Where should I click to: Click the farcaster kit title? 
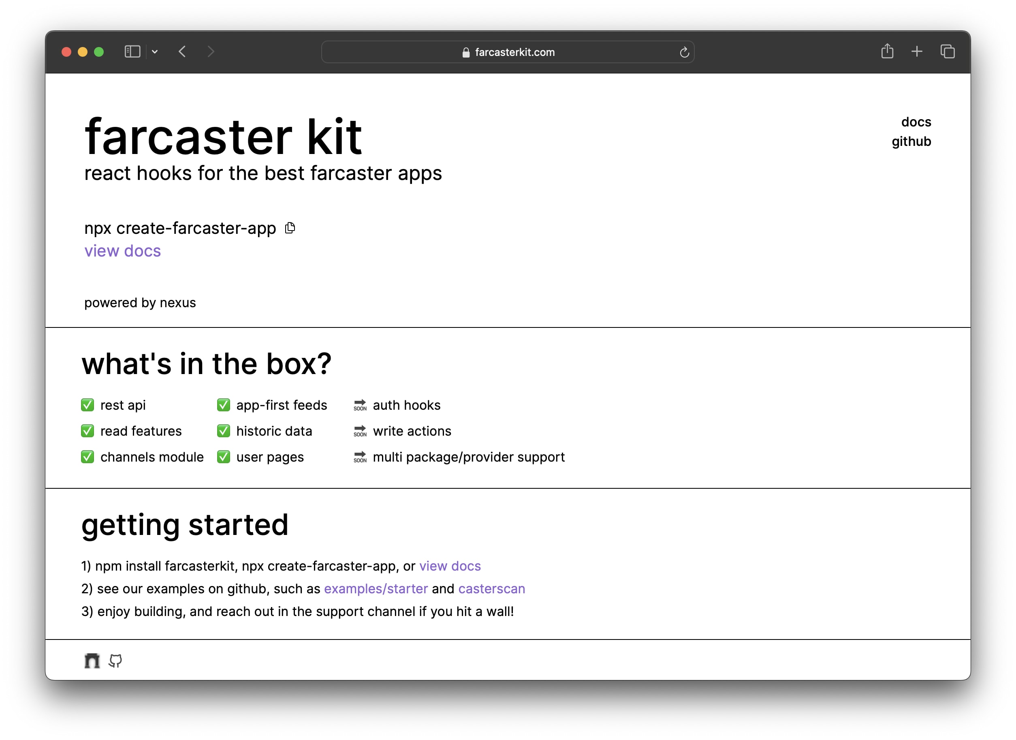tap(223, 137)
